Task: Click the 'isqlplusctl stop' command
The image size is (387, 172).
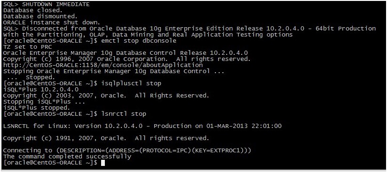Action: coord(131,83)
